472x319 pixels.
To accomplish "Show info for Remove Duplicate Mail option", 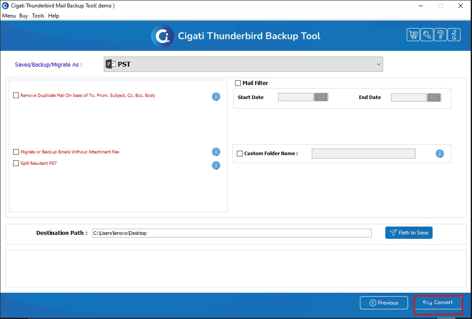I will (x=216, y=97).
